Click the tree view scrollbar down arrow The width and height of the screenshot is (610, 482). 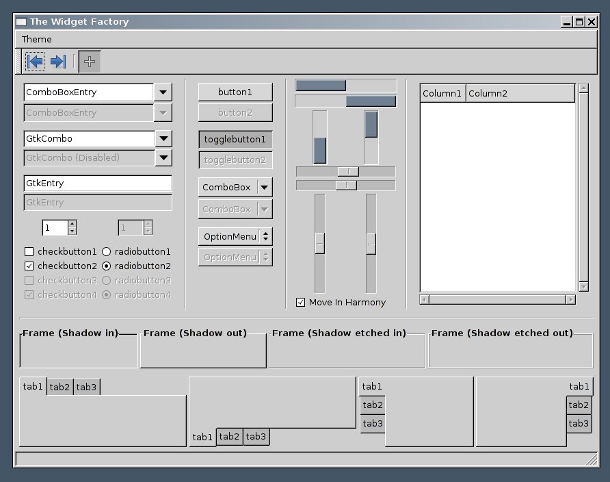coord(583,287)
